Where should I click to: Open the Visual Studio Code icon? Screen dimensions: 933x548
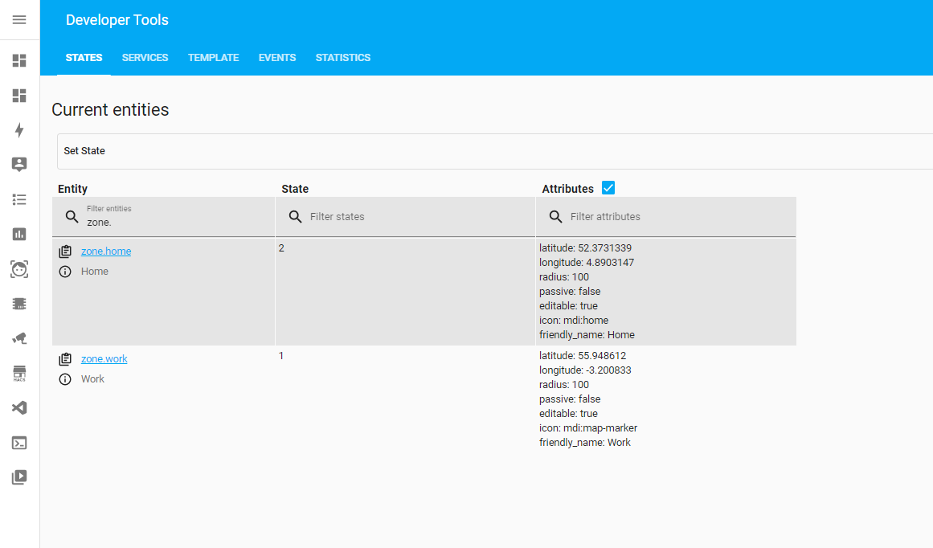[x=19, y=407]
